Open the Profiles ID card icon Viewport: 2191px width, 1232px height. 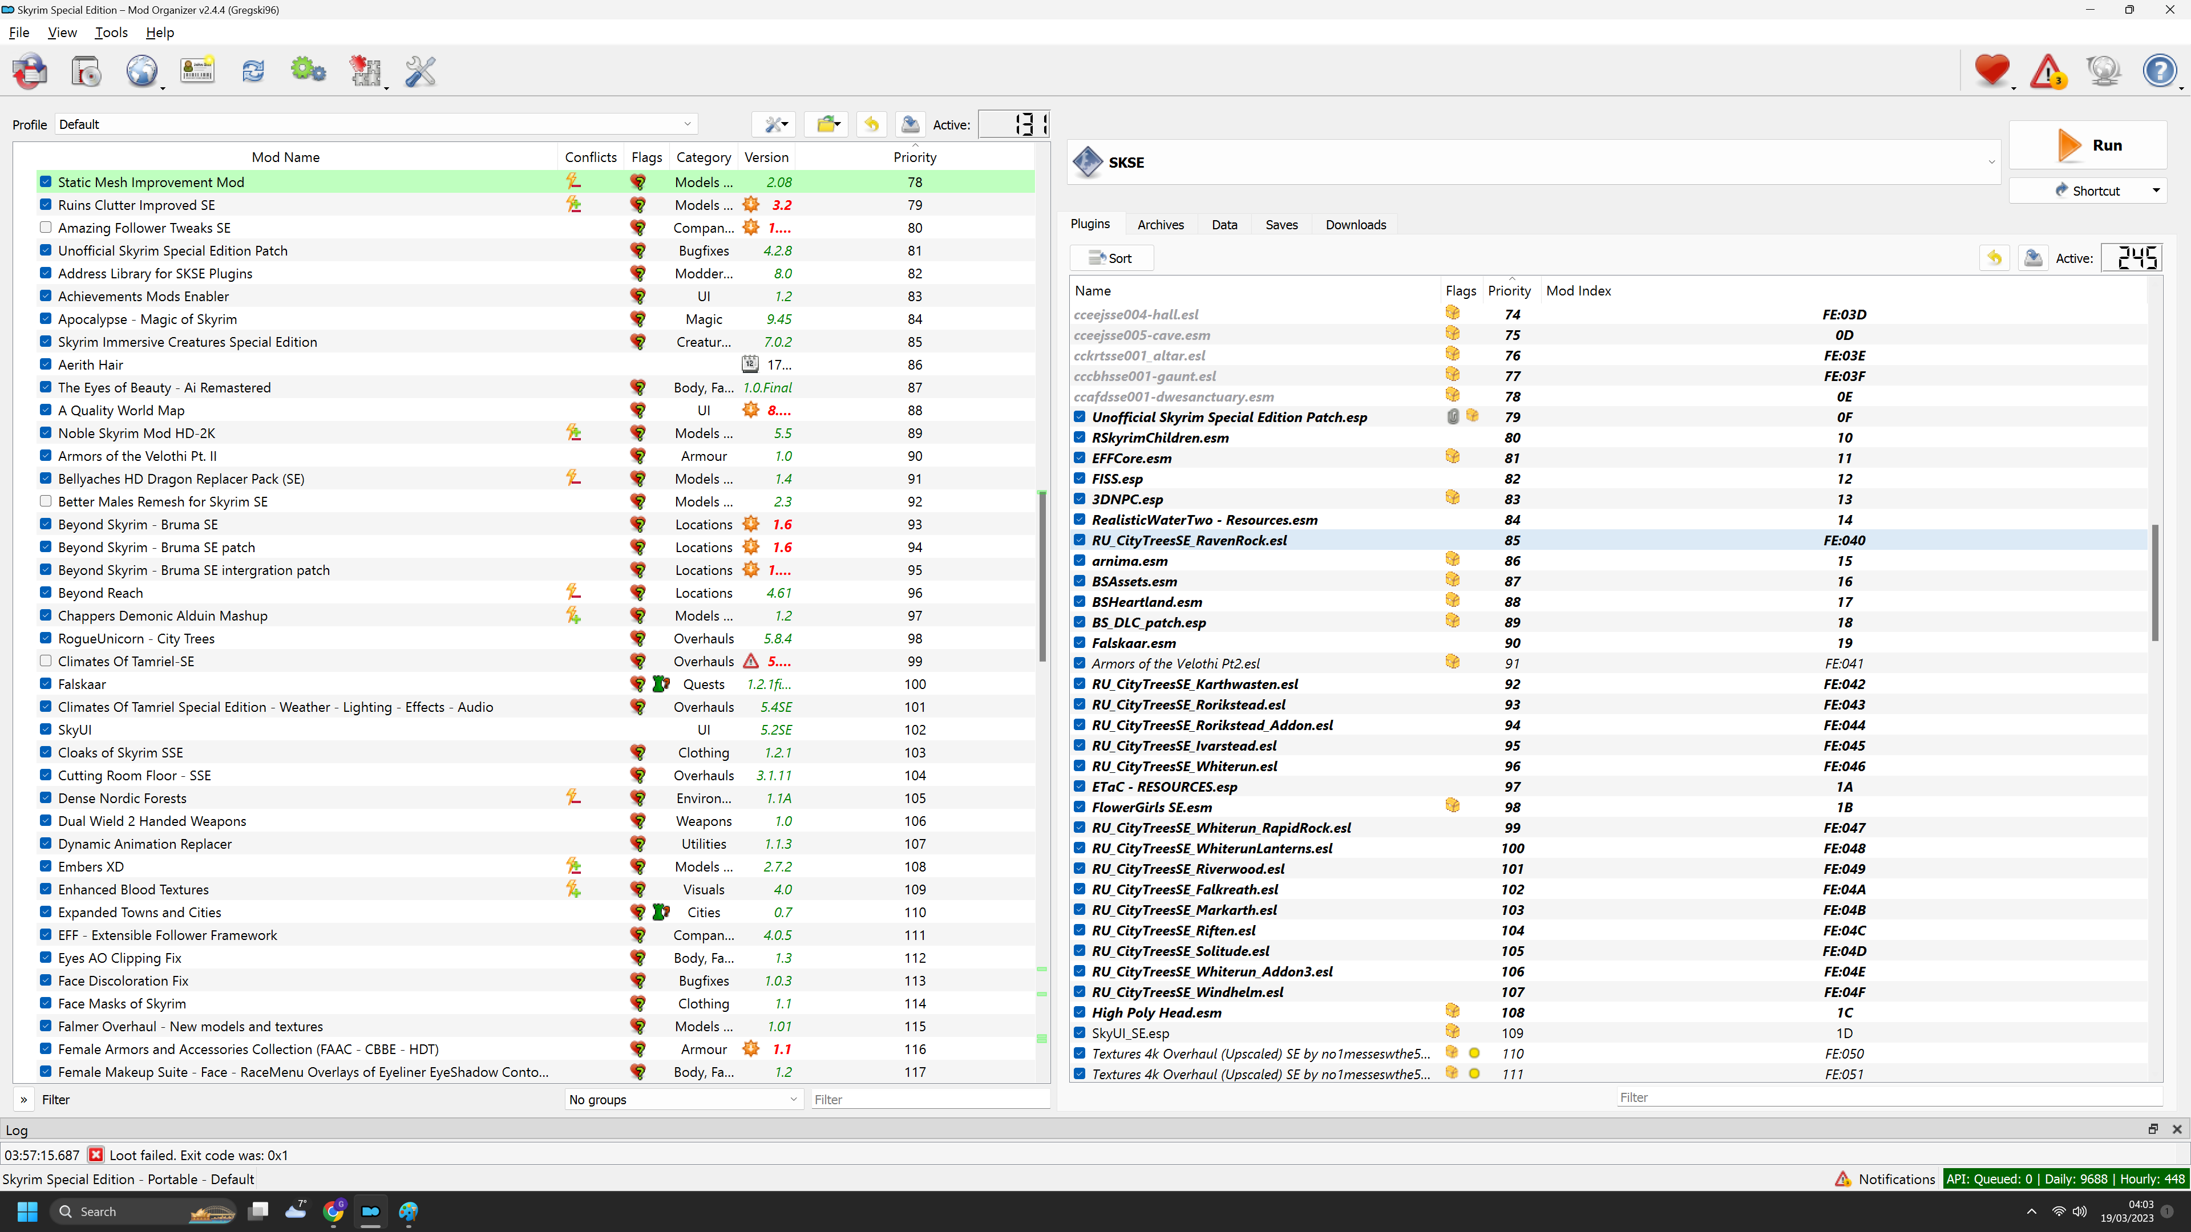(197, 71)
